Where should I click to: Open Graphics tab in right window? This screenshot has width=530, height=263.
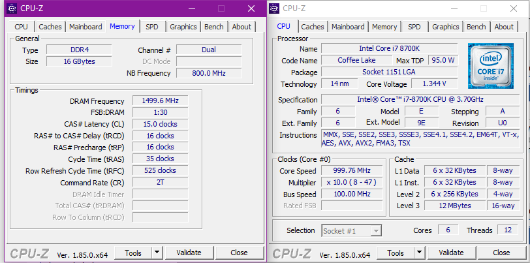(446, 27)
